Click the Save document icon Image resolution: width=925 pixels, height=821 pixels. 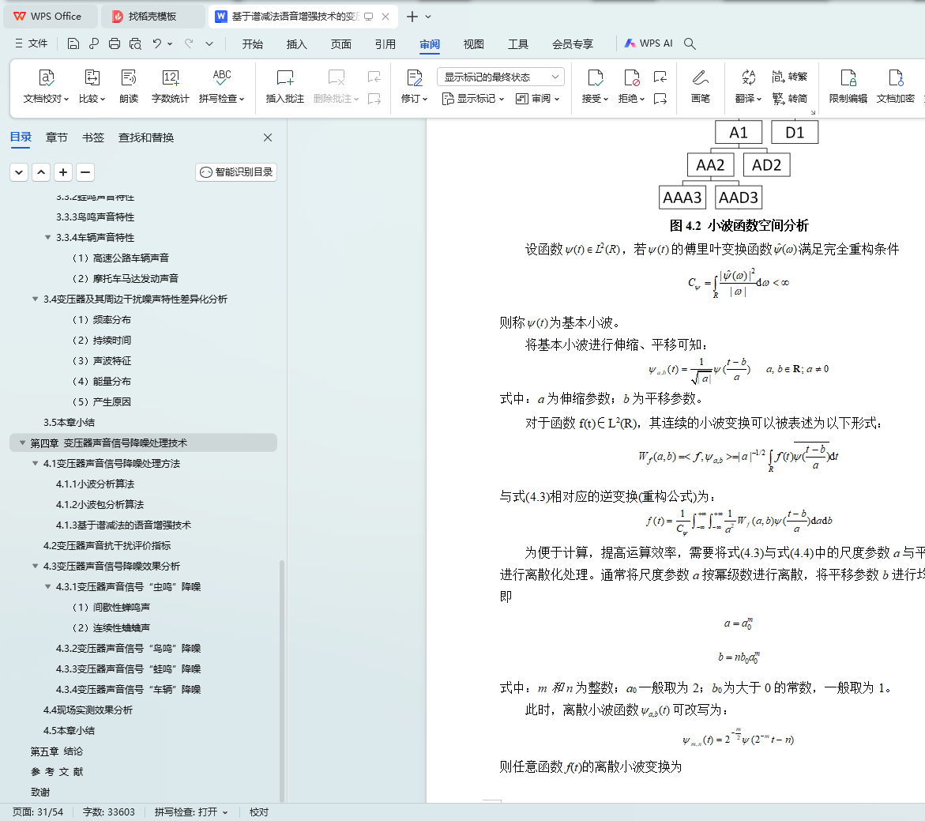coord(73,43)
